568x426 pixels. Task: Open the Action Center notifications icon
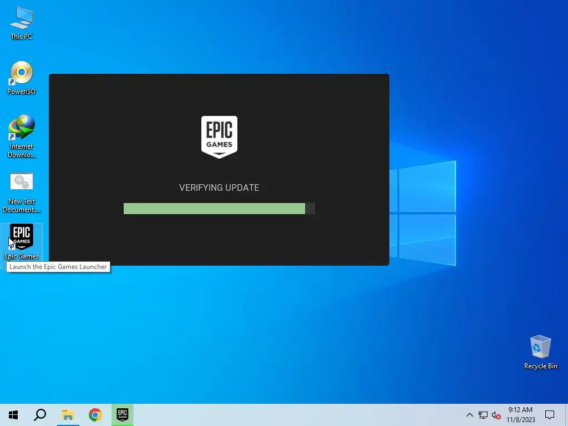[x=550, y=415]
